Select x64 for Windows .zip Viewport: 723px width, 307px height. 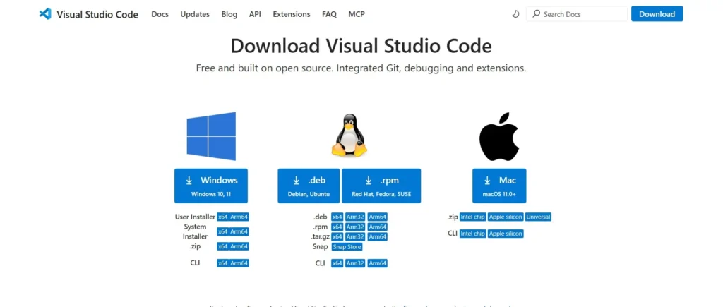(223, 246)
